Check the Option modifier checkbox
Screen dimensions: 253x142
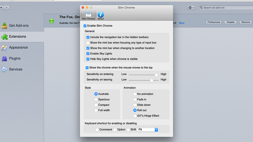(115, 130)
